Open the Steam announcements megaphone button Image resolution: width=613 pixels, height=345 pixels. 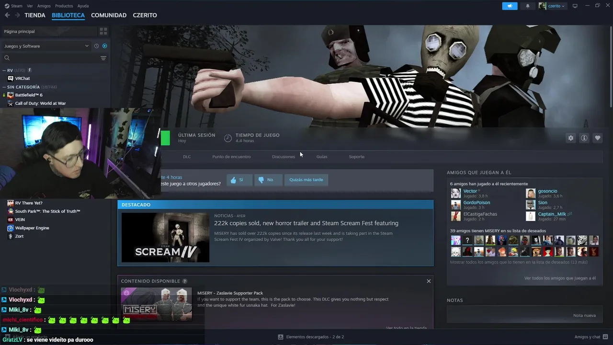[510, 6]
